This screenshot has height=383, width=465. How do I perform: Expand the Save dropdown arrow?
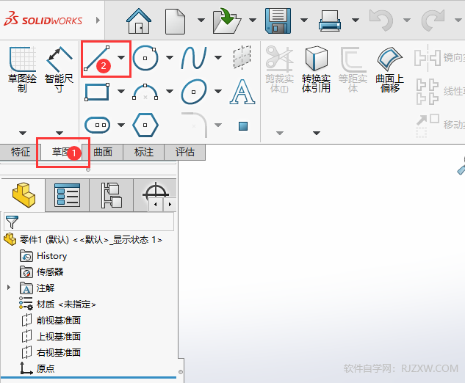coord(304,20)
